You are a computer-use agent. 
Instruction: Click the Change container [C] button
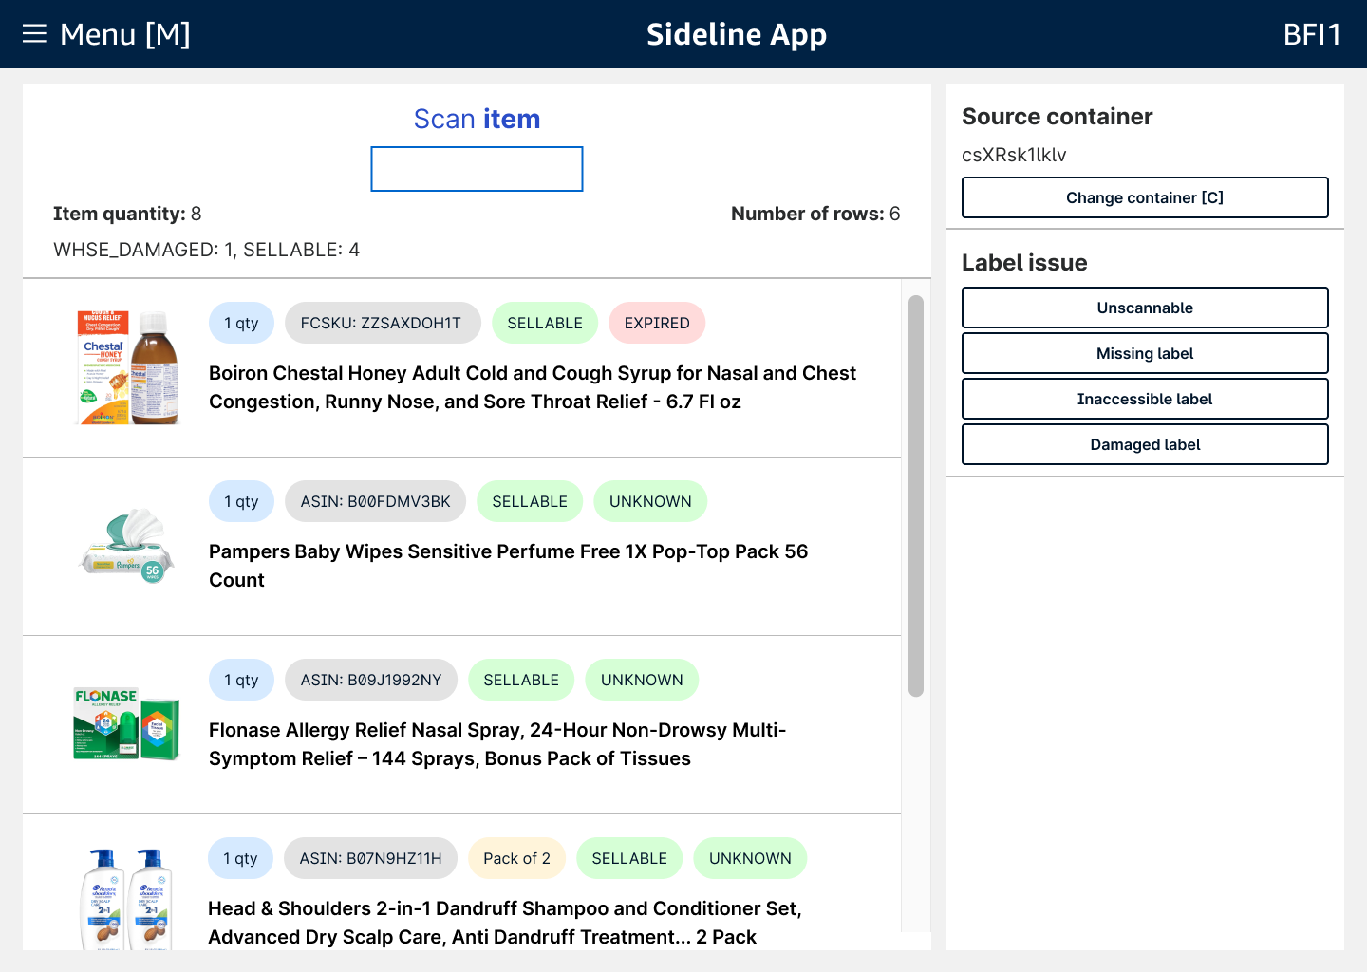tap(1145, 197)
